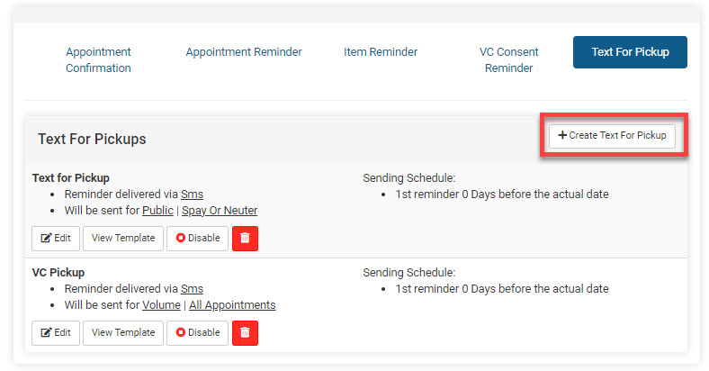Image resolution: width=709 pixels, height=371 pixels.
Task: Click Sms link under Text for Pickup
Action: (x=192, y=195)
